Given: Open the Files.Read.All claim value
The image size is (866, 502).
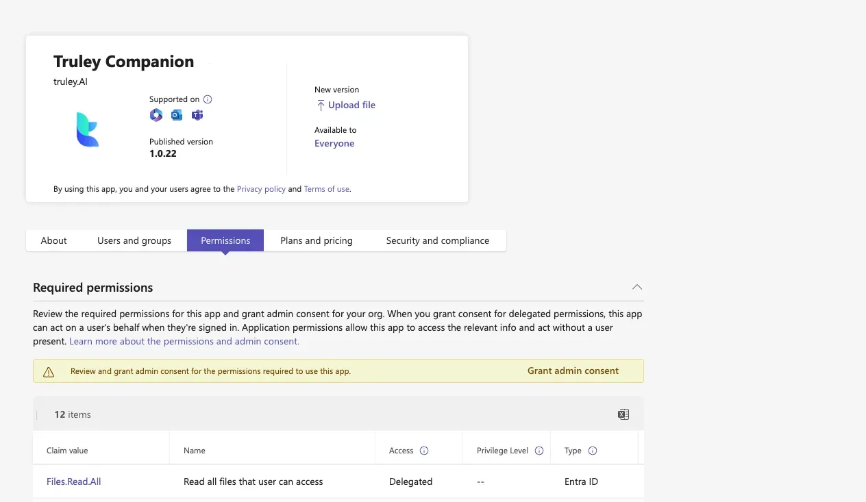Looking at the screenshot, I should pos(73,481).
